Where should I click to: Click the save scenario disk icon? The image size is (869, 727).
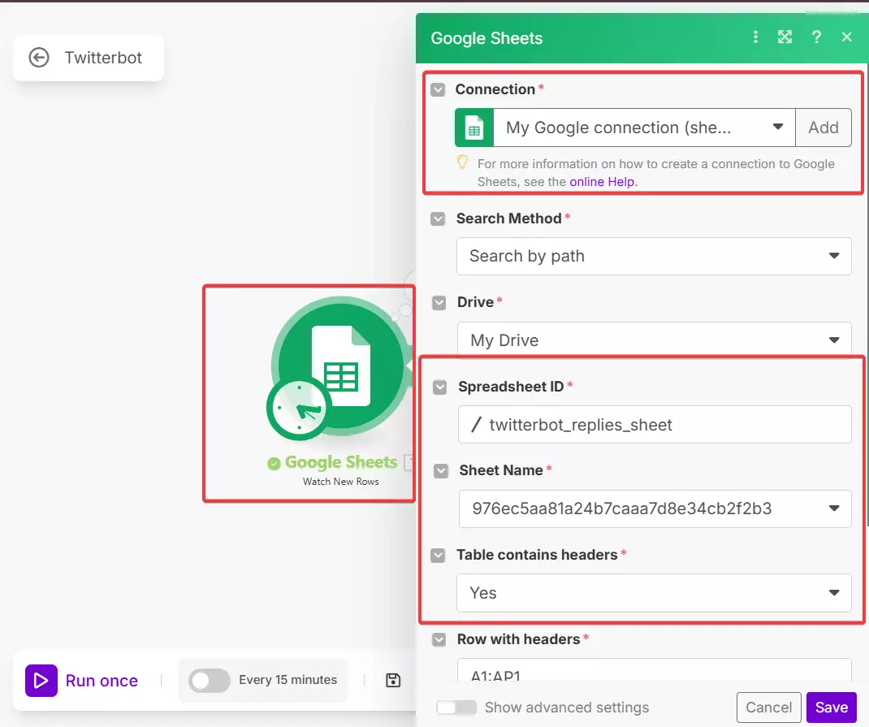click(393, 680)
